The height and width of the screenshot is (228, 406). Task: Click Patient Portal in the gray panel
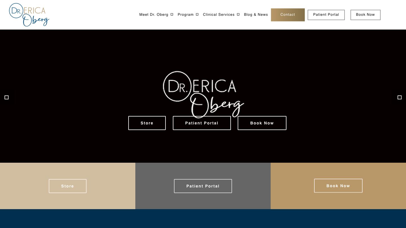click(203, 186)
